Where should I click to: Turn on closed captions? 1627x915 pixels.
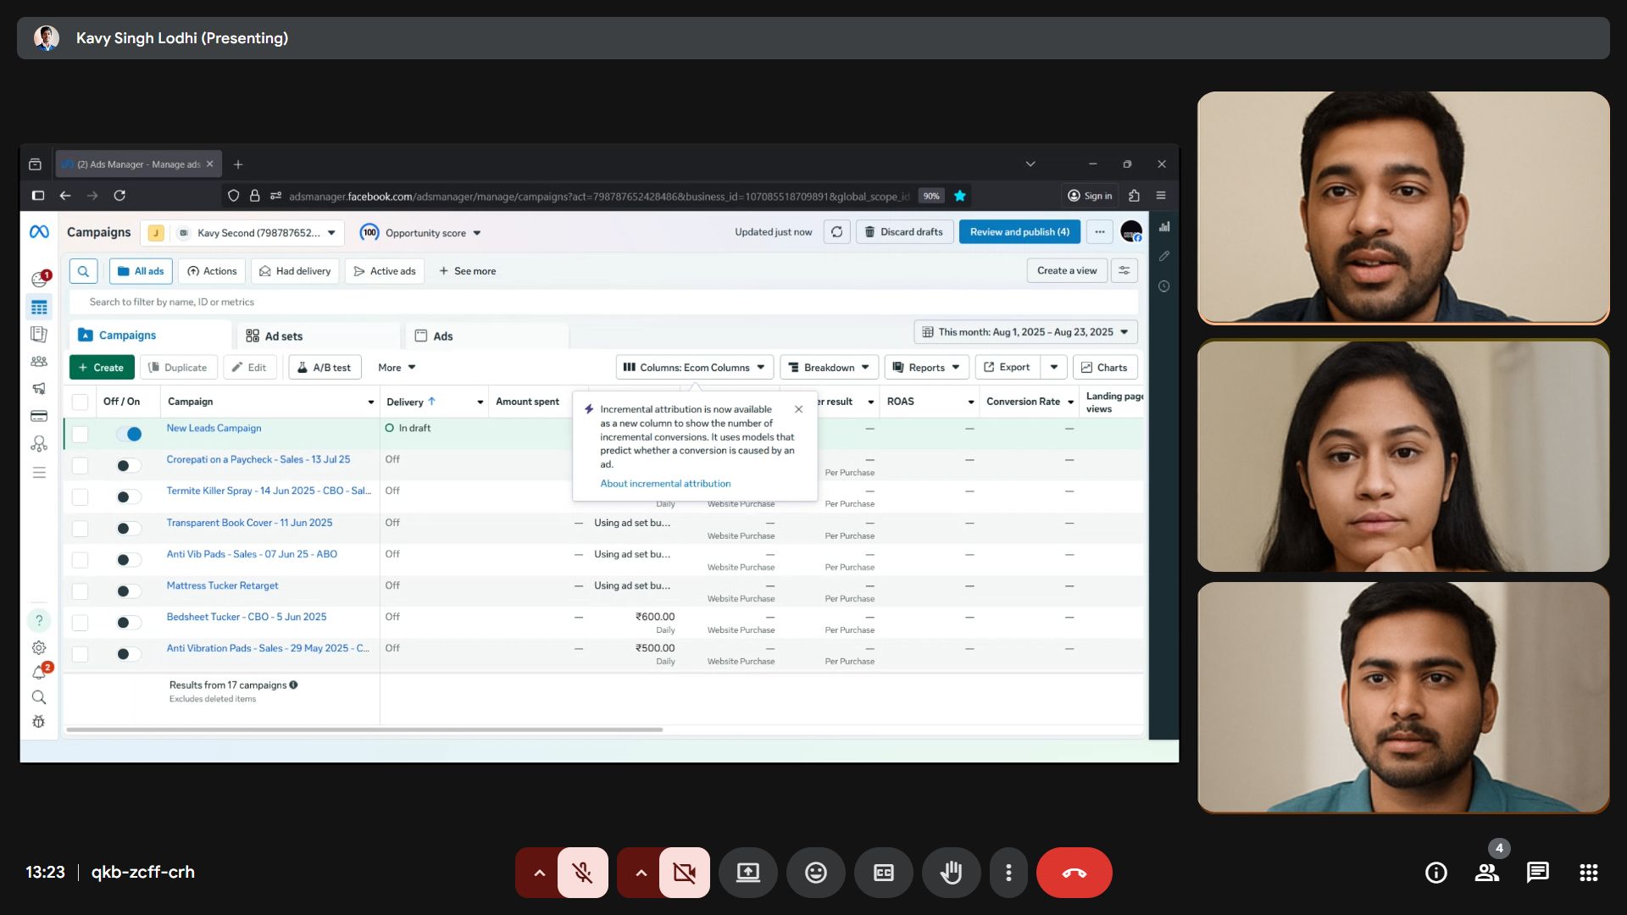tap(883, 873)
